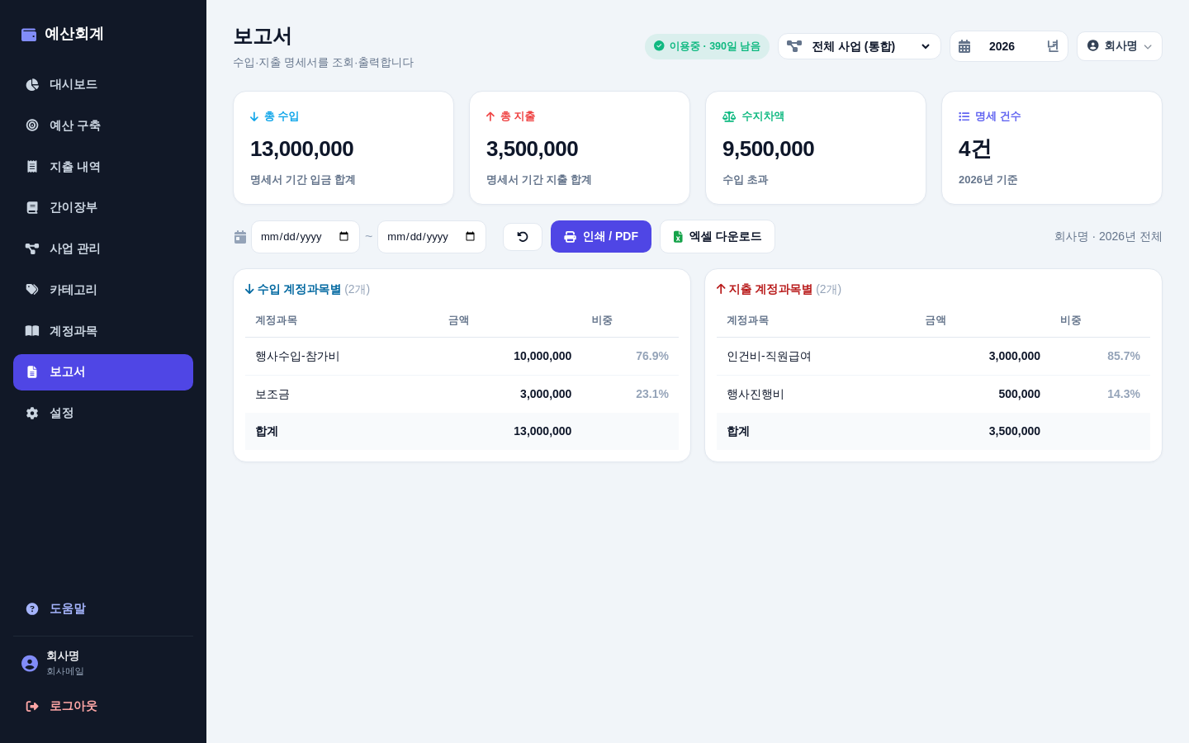Screen dimensions: 1189x743
Task: Open the 전체 사업 (통합) dropdown
Action: (860, 46)
